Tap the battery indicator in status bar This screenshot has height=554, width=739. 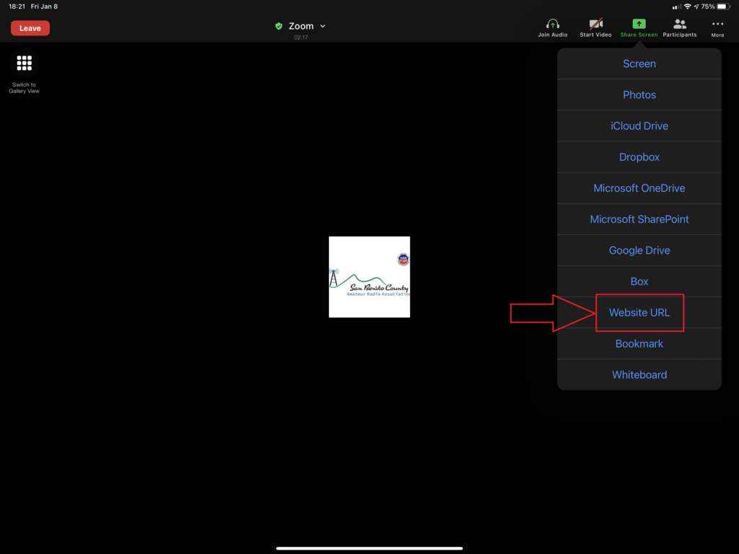click(x=723, y=6)
